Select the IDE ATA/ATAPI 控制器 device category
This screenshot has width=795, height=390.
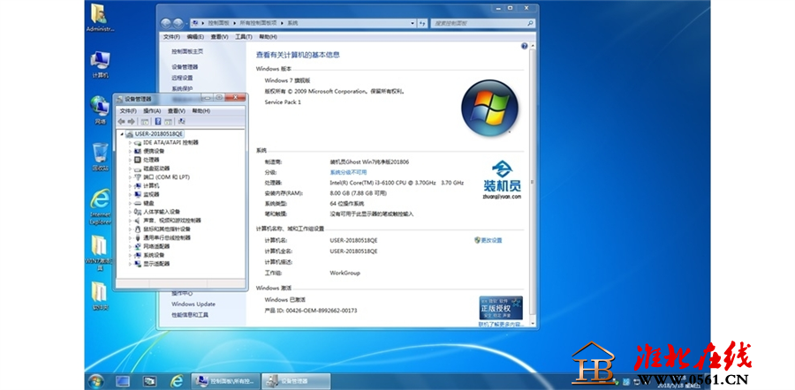click(170, 143)
